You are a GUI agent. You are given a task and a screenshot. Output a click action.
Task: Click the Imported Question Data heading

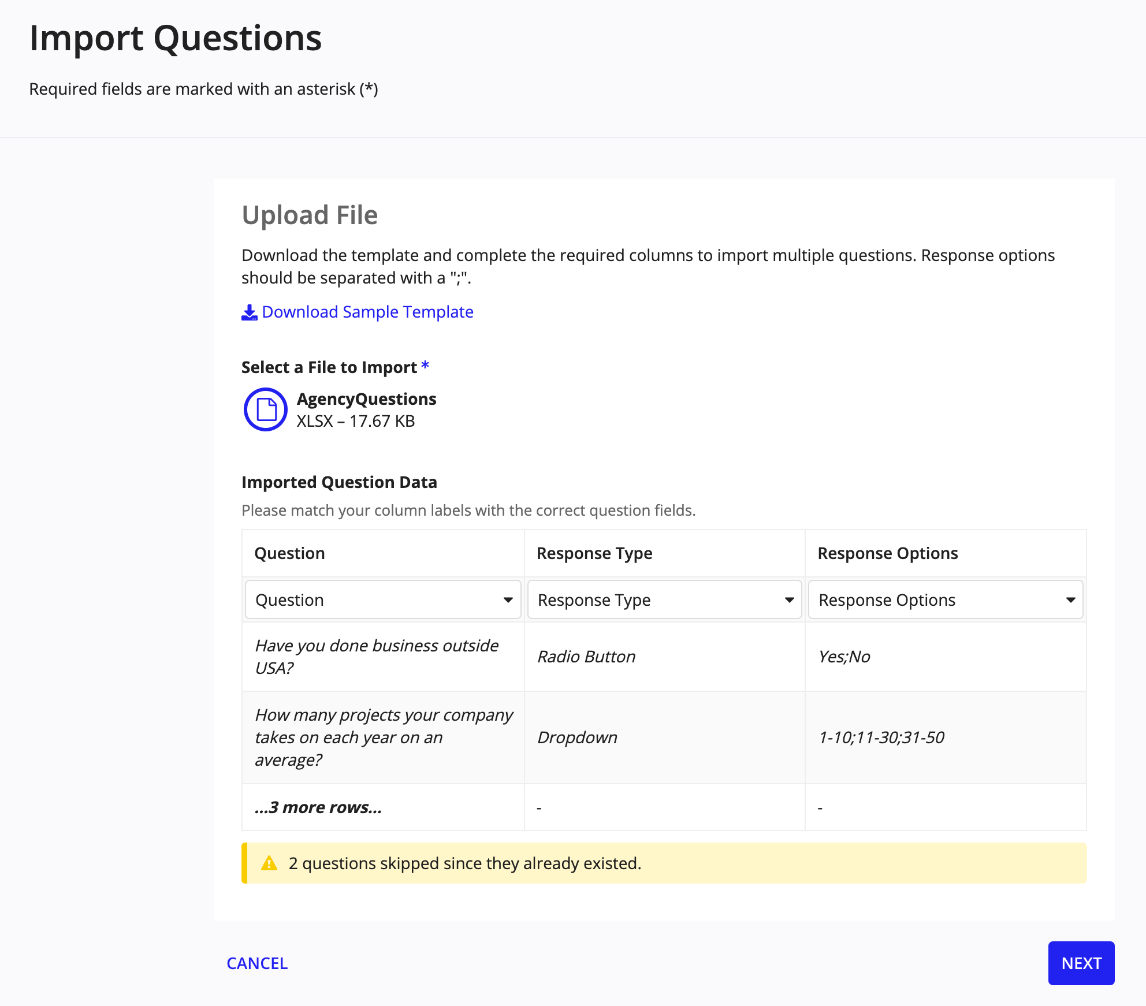(339, 482)
